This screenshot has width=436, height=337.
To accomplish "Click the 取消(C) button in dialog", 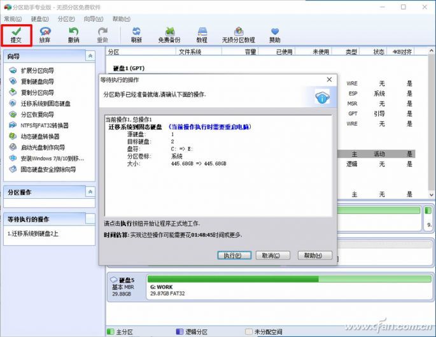I will pyautogui.click(x=268, y=255).
